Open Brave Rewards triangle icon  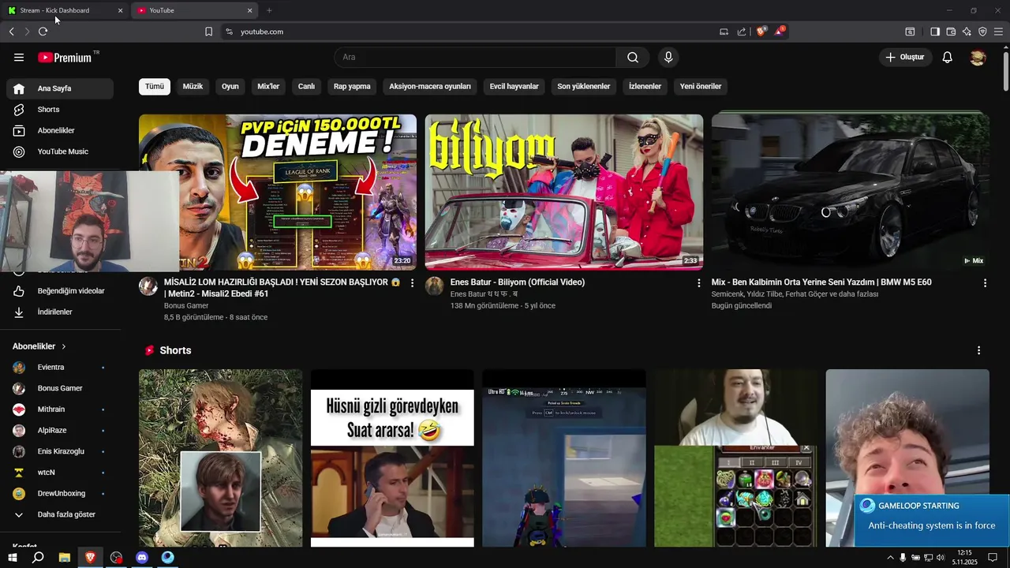point(780,32)
